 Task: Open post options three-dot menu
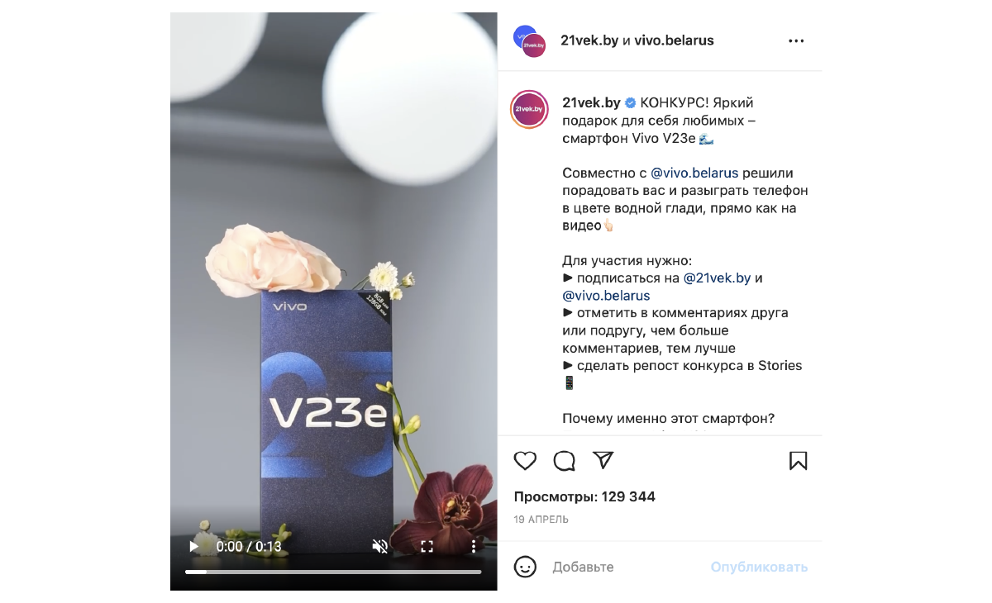click(796, 40)
